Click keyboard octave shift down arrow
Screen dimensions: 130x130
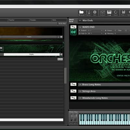click(x=70, y=123)
